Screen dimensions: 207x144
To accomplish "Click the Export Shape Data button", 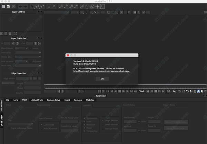I will pos(176,128).
